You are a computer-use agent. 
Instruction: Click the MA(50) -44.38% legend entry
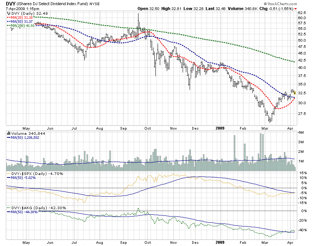click(22, 212)
